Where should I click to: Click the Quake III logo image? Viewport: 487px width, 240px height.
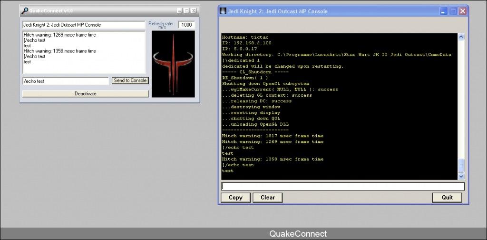click(173, 64)
